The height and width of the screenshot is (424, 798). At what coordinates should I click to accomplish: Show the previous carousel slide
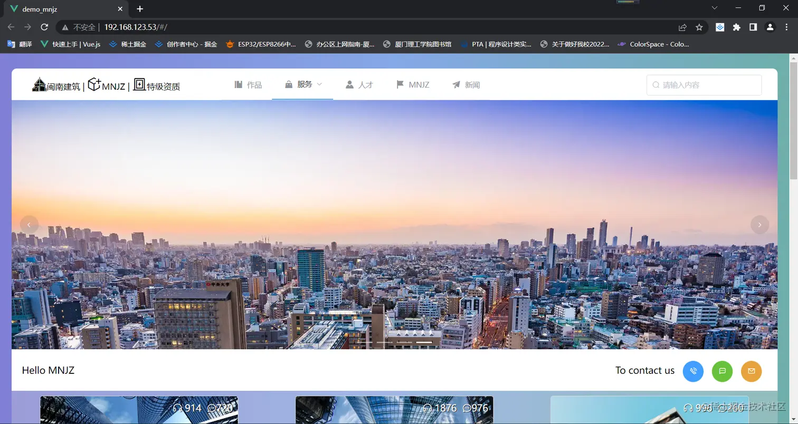coord(29,225)
